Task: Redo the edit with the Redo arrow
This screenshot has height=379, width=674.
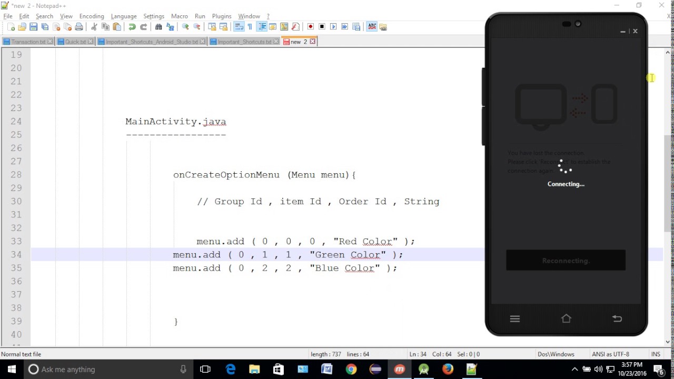Action: [143, 27]
